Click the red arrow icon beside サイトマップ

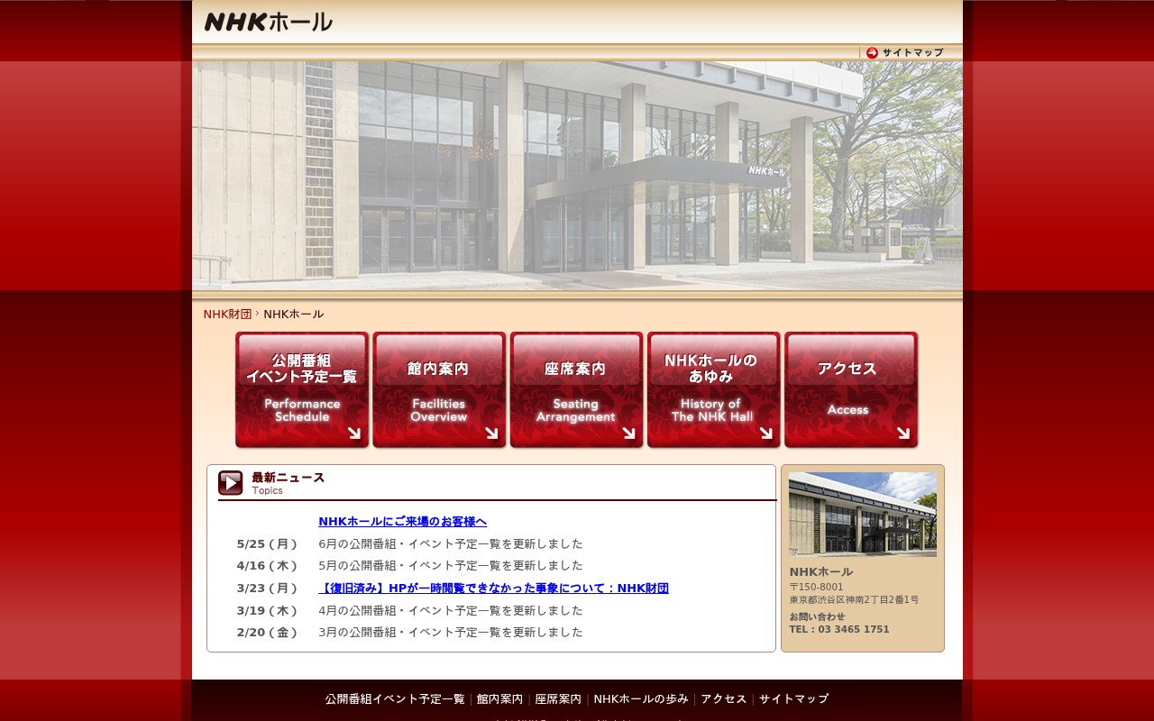point(872,53)
